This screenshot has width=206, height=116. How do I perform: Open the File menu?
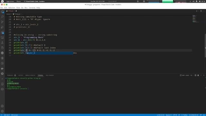(2, 8)
